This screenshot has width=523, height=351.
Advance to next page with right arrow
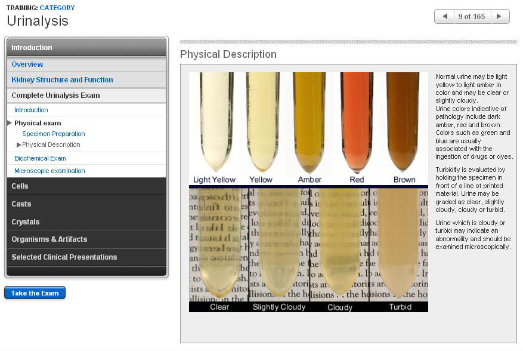pyautogui.click(x=500, y=16)
